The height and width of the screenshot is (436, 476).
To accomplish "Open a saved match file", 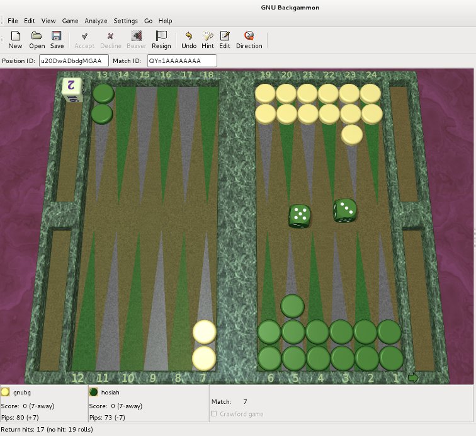I will coord(37,40).
